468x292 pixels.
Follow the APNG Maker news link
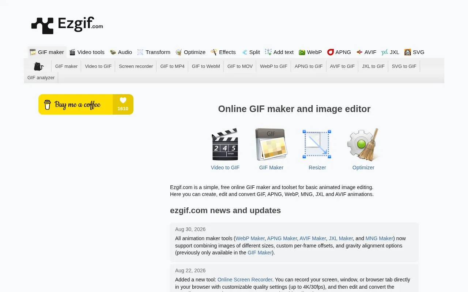pos(282,238)
